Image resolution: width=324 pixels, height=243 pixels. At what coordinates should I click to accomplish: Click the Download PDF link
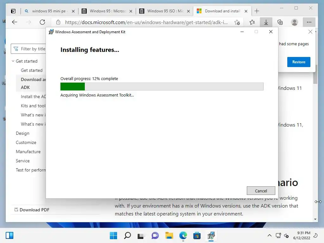(32, 210)
